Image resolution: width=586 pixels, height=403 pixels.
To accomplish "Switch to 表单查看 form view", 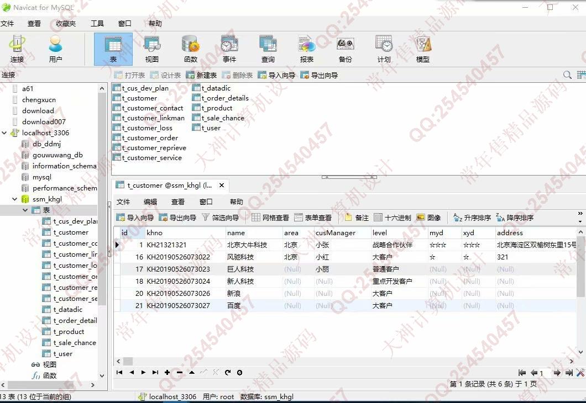I will pyautogui.click(x=313, y=218).
